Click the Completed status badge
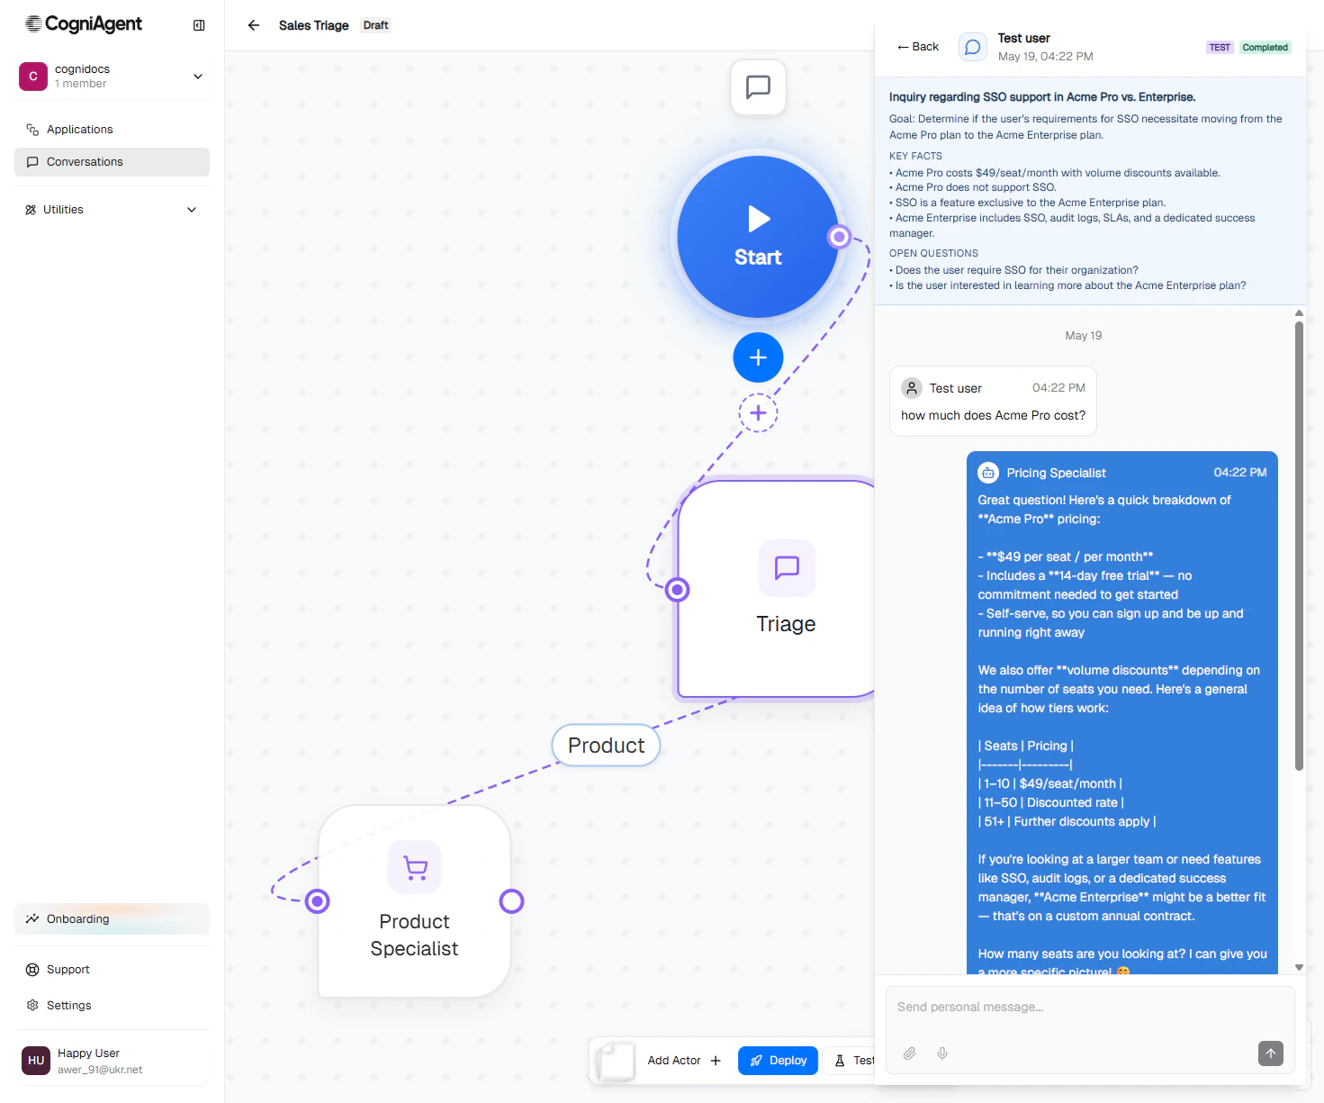This screenshot has width=1324, height=1103. coord(1265,48)
